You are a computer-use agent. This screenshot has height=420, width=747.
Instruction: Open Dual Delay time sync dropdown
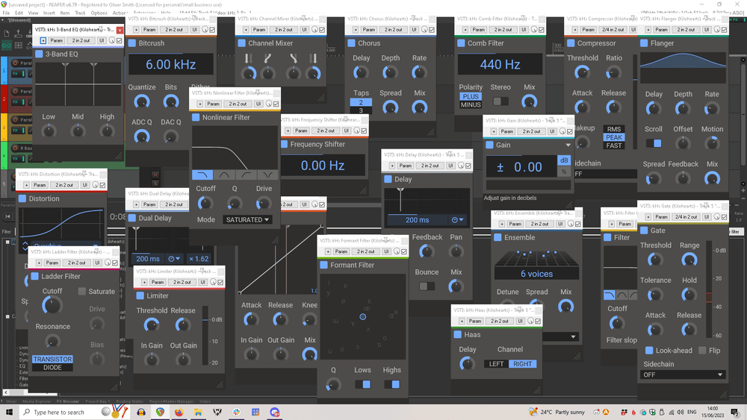(x=174, y=259)
